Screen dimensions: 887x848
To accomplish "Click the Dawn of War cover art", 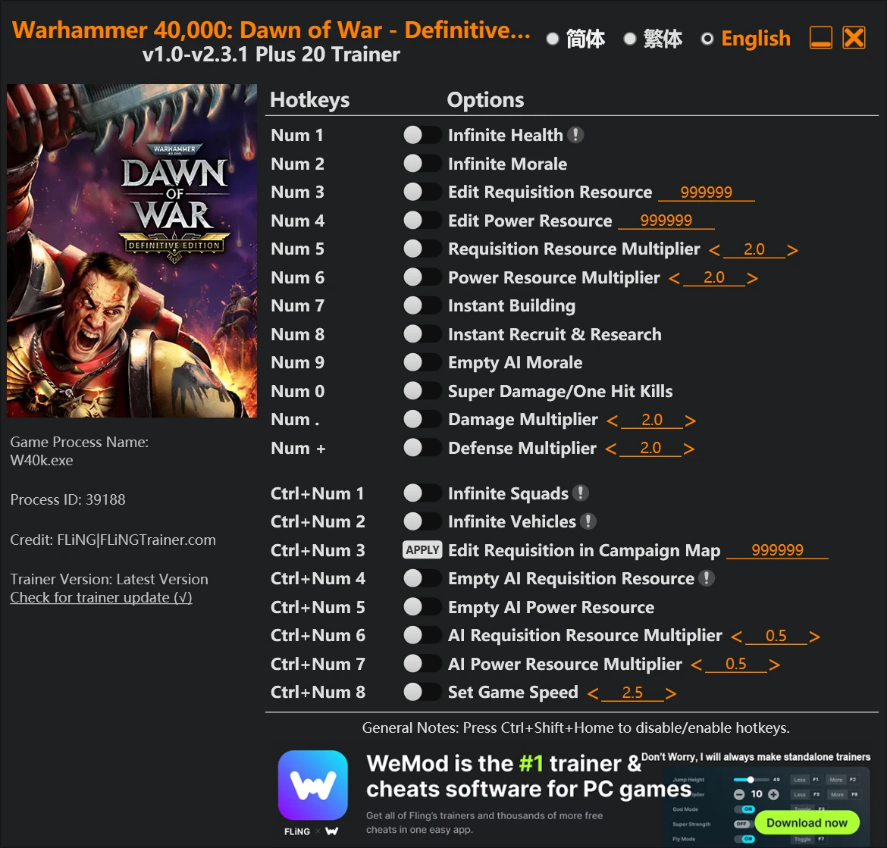I will click(132, 250).
